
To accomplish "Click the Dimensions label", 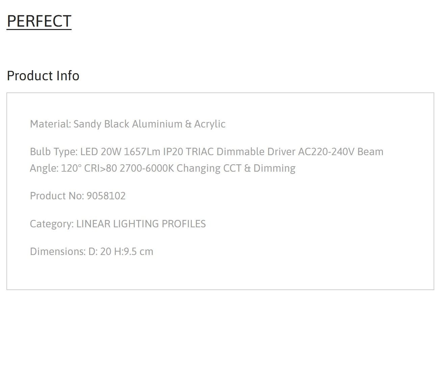I will coord(58,251).
